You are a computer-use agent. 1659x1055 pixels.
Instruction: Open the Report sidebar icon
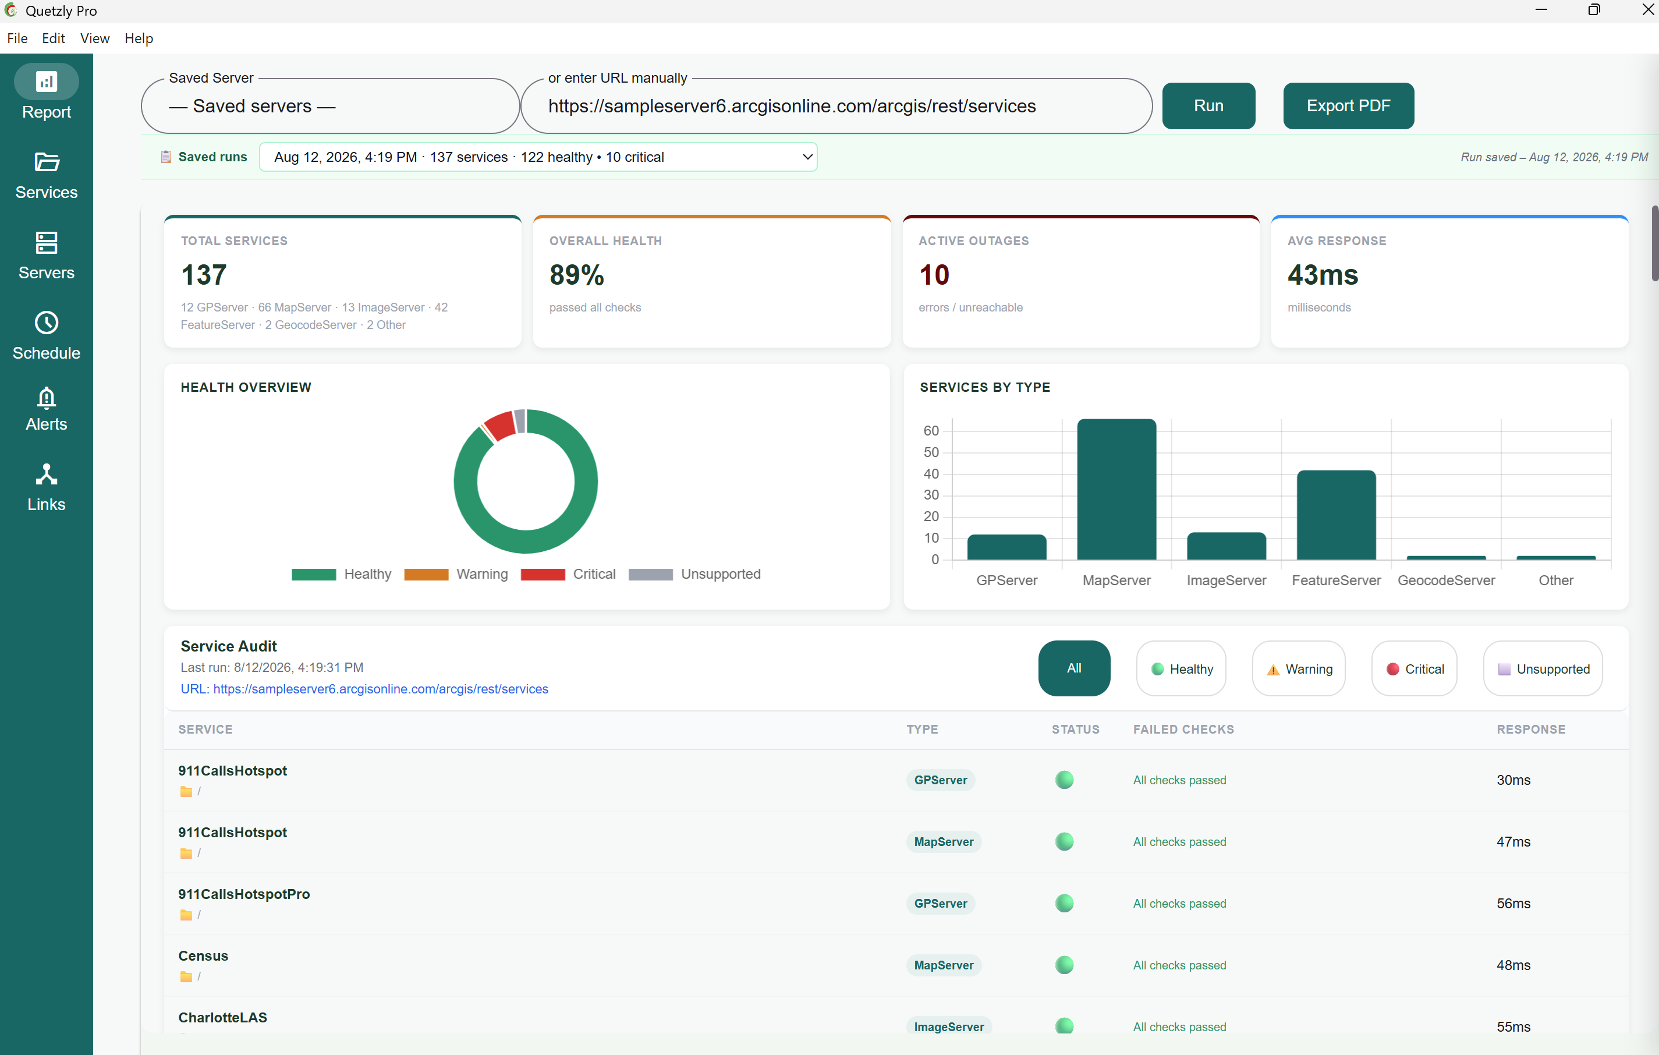click(x=46, y=82)
